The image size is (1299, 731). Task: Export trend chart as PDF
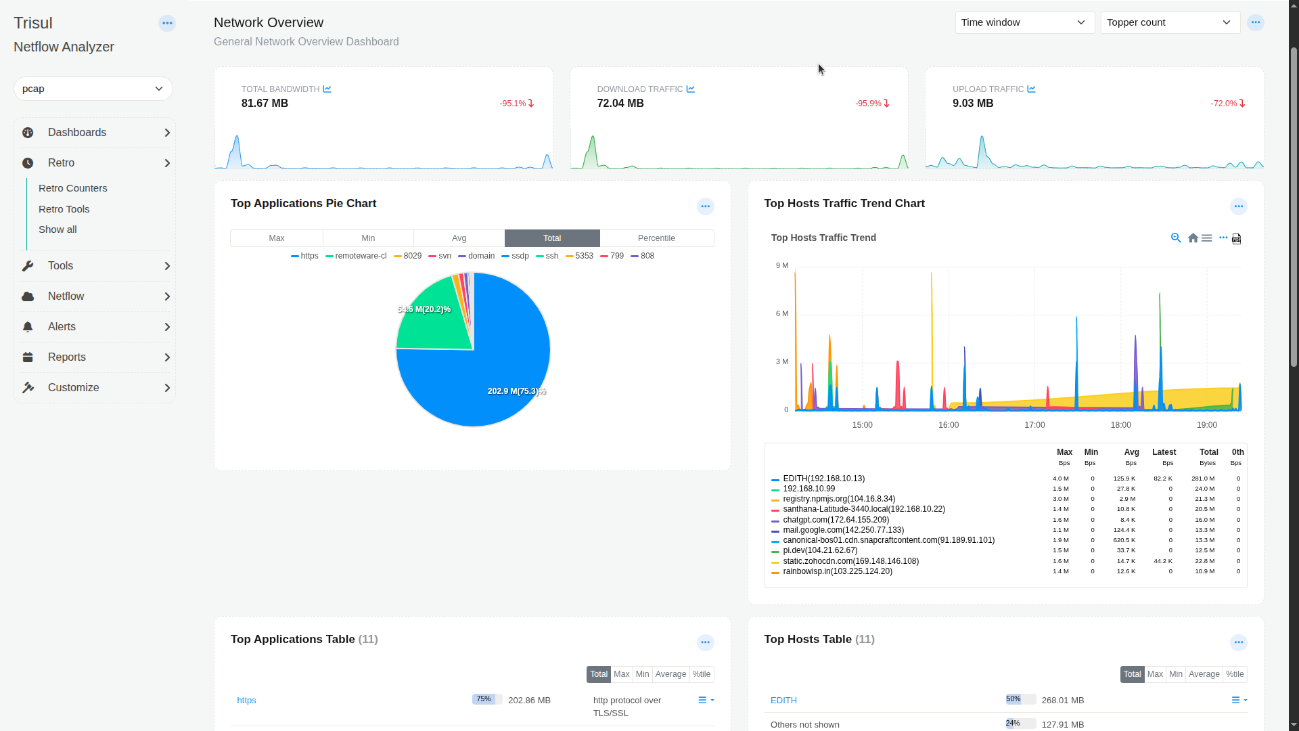(1237, 239)
